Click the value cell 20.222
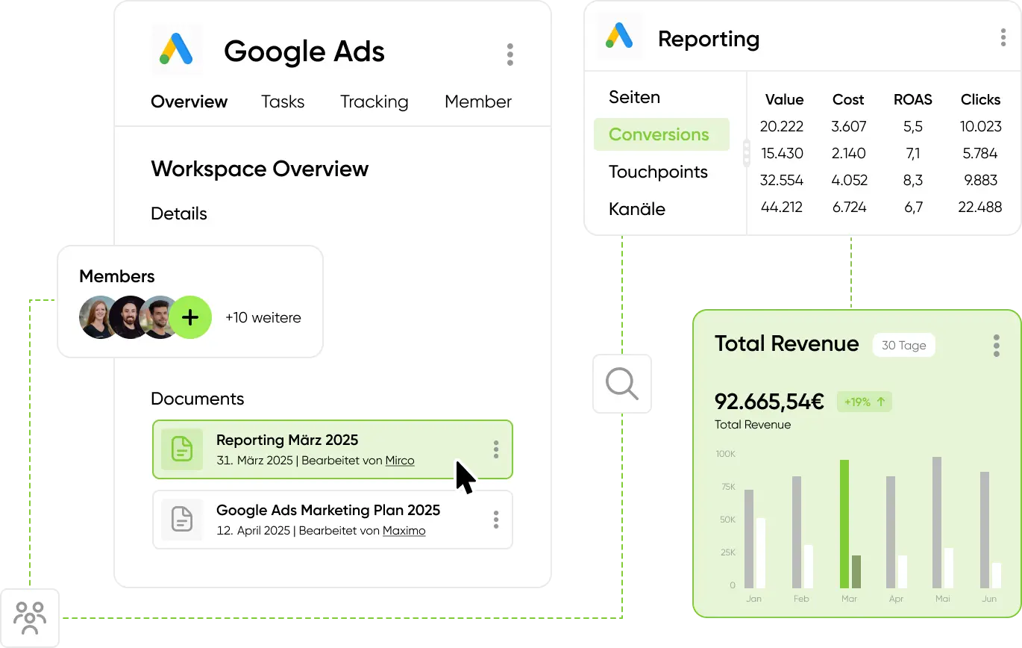The width and height of the screenshot is (1022, 648). [x=782, y=126]
